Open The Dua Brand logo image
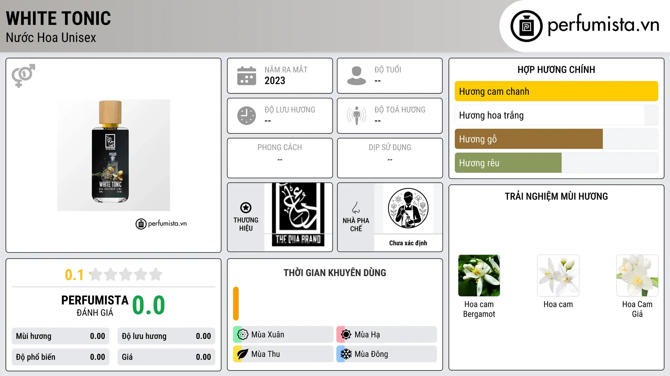 point(298,214)
